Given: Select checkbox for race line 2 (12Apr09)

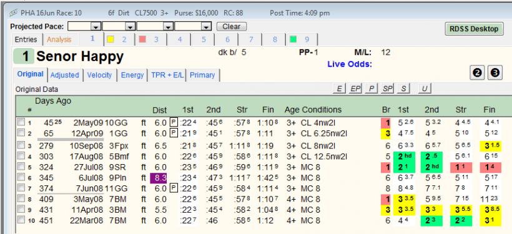Looking at the screenshot, I should [21, 132].
